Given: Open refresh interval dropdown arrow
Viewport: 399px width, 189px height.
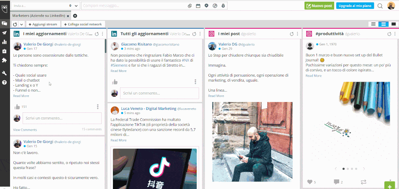Looking at the screenshot, I should [22, 24].
